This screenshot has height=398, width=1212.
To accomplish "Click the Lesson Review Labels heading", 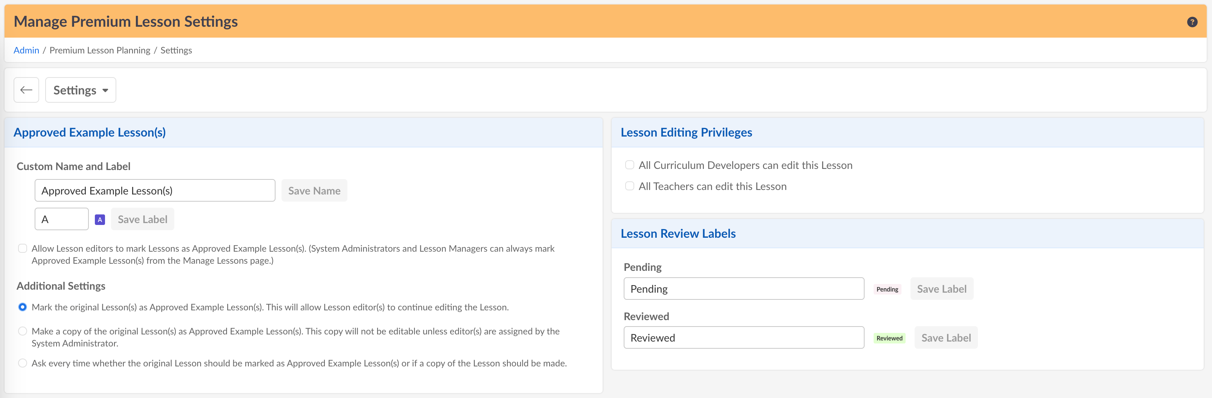I will pyautogui.click(x=678, y=234).
